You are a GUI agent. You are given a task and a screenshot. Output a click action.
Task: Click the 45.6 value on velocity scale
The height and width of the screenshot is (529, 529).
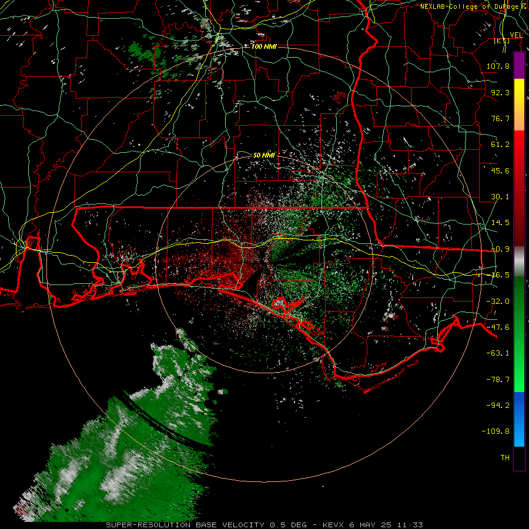coord(500,170)
